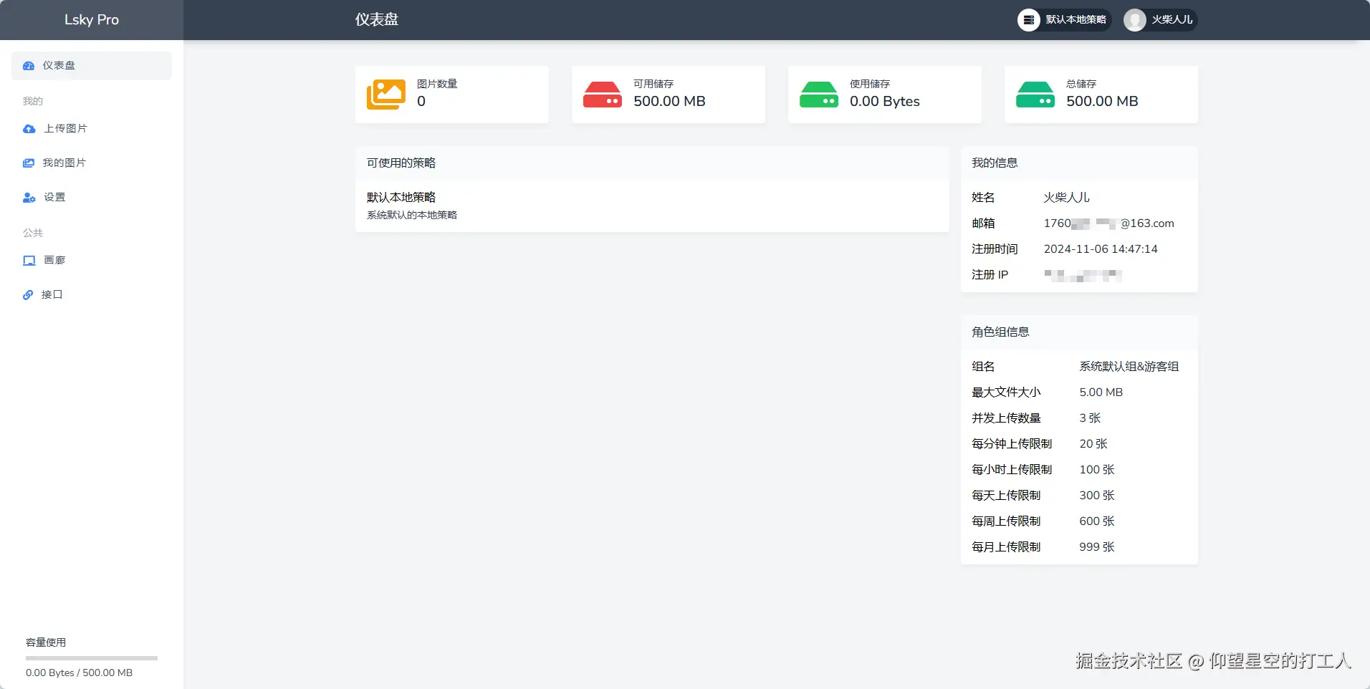Open the 接口 API page
Viewport: 1370px width, 689px height.
[x=92, y=295]
